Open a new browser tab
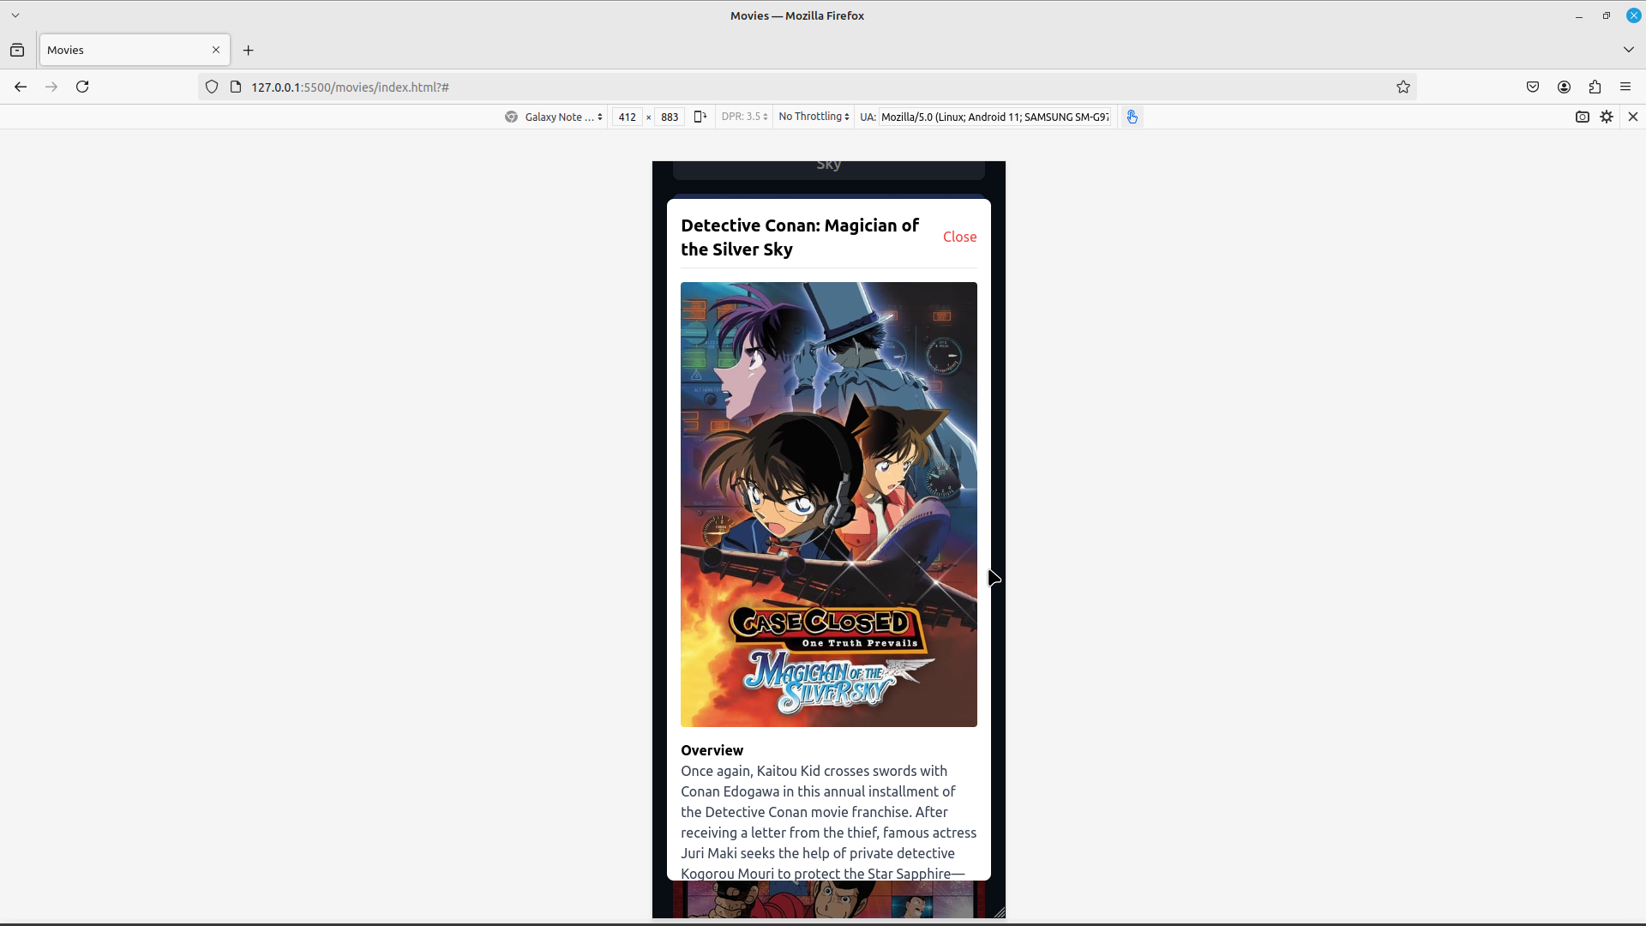 pyautogui.click(x=249, y=50)
